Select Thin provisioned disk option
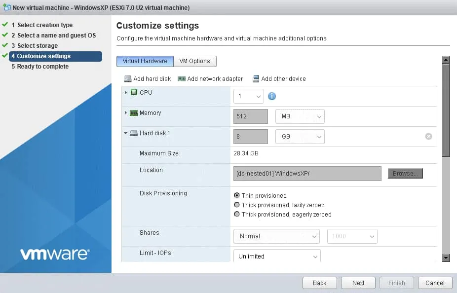This screenshot has height=293, width=457. 237,196
